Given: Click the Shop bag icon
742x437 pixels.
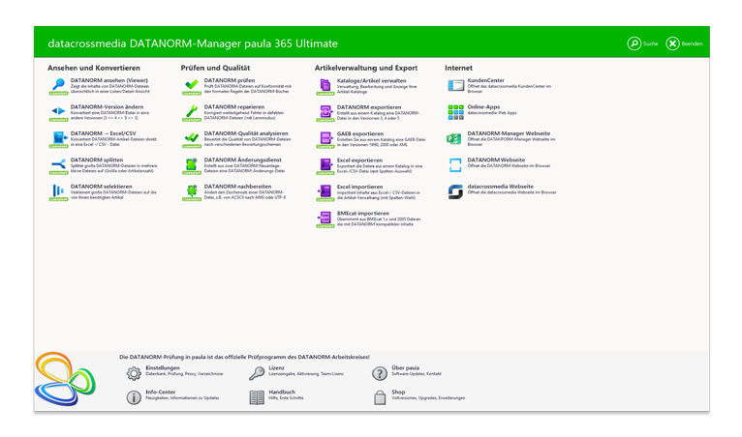Looking at the screenshot, I should pos(380,397).
